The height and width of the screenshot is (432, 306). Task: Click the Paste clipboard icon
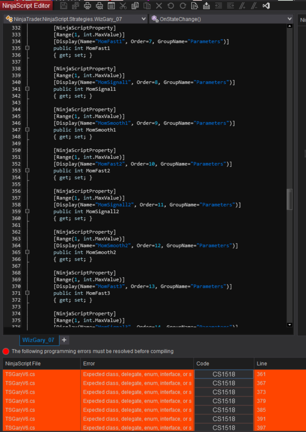click(x=147, y=5)
